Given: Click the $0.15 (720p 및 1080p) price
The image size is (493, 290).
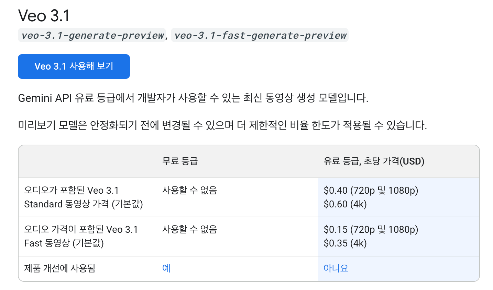Looking at the screenshot, I should pos(371,229).
